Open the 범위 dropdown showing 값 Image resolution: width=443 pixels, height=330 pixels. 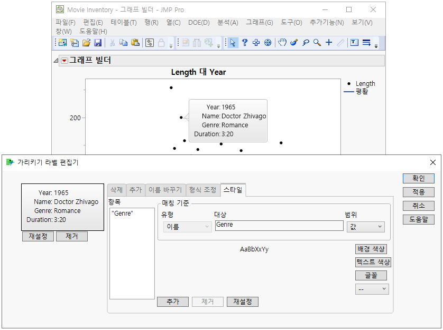click(365, 226)
